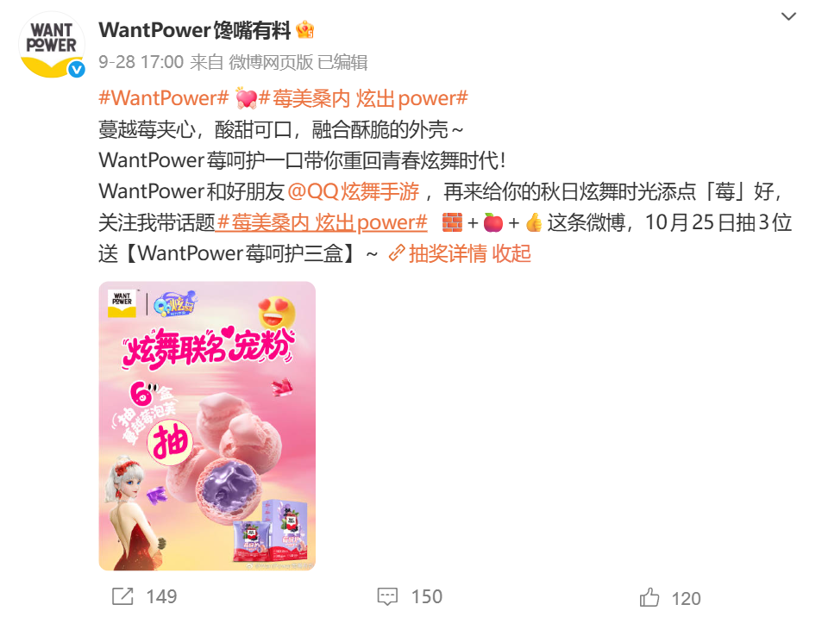This screenshot has height=617, width=822.
Task: Expand the post options chevron menu
Action: coord(788,16)
